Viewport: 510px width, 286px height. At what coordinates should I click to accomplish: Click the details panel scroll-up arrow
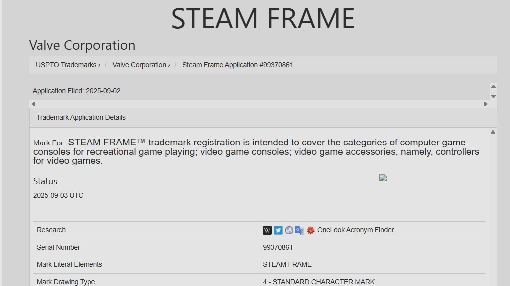(493, 132)
